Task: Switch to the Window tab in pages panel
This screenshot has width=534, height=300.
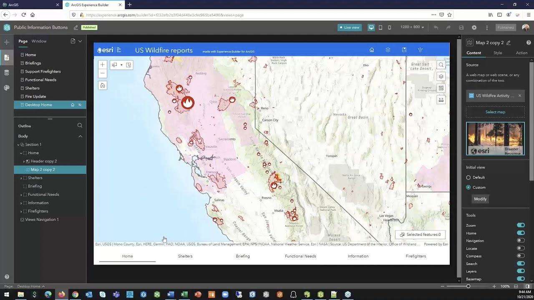Action: point(39,41)
